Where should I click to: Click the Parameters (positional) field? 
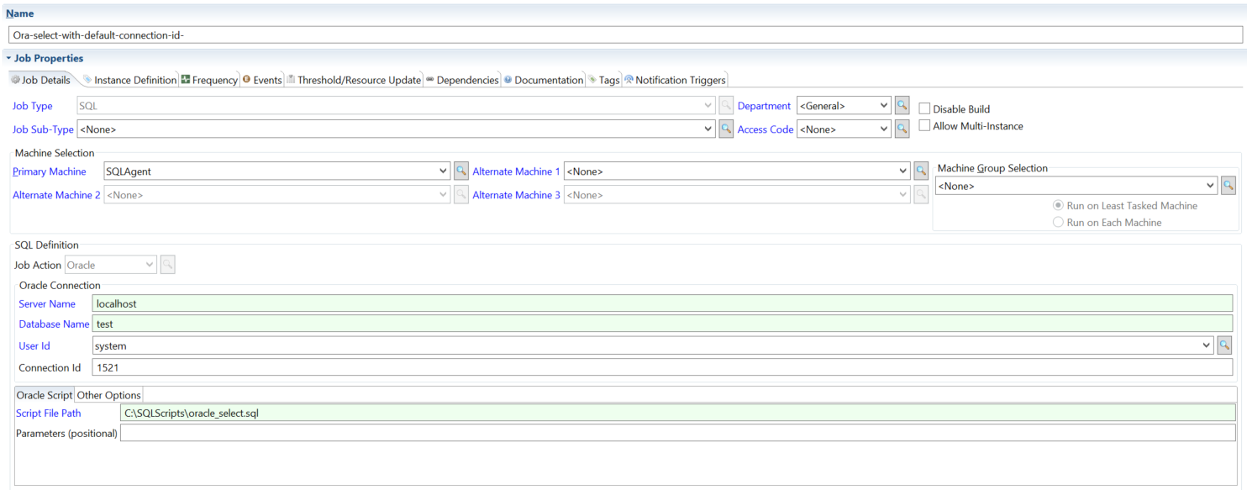point(678,433)
